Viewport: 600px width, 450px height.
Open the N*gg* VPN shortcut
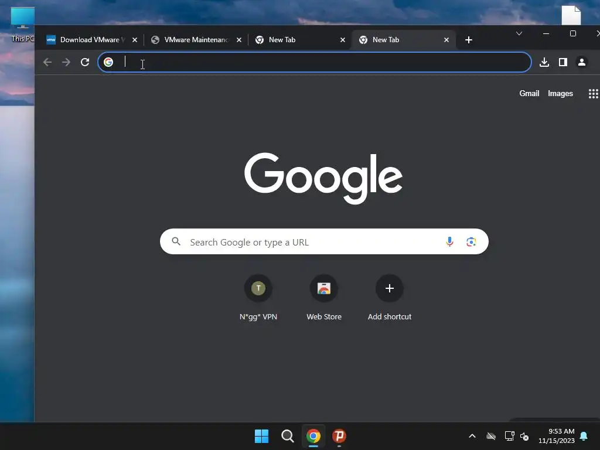coord(258,298)
